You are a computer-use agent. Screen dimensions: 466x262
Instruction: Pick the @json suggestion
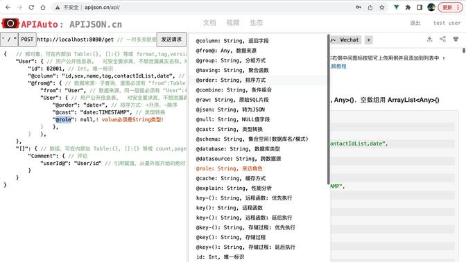[257, 110]
